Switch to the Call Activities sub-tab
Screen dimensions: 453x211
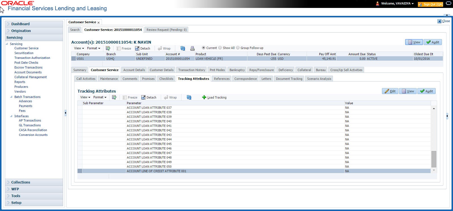click(x=86, y=79)
